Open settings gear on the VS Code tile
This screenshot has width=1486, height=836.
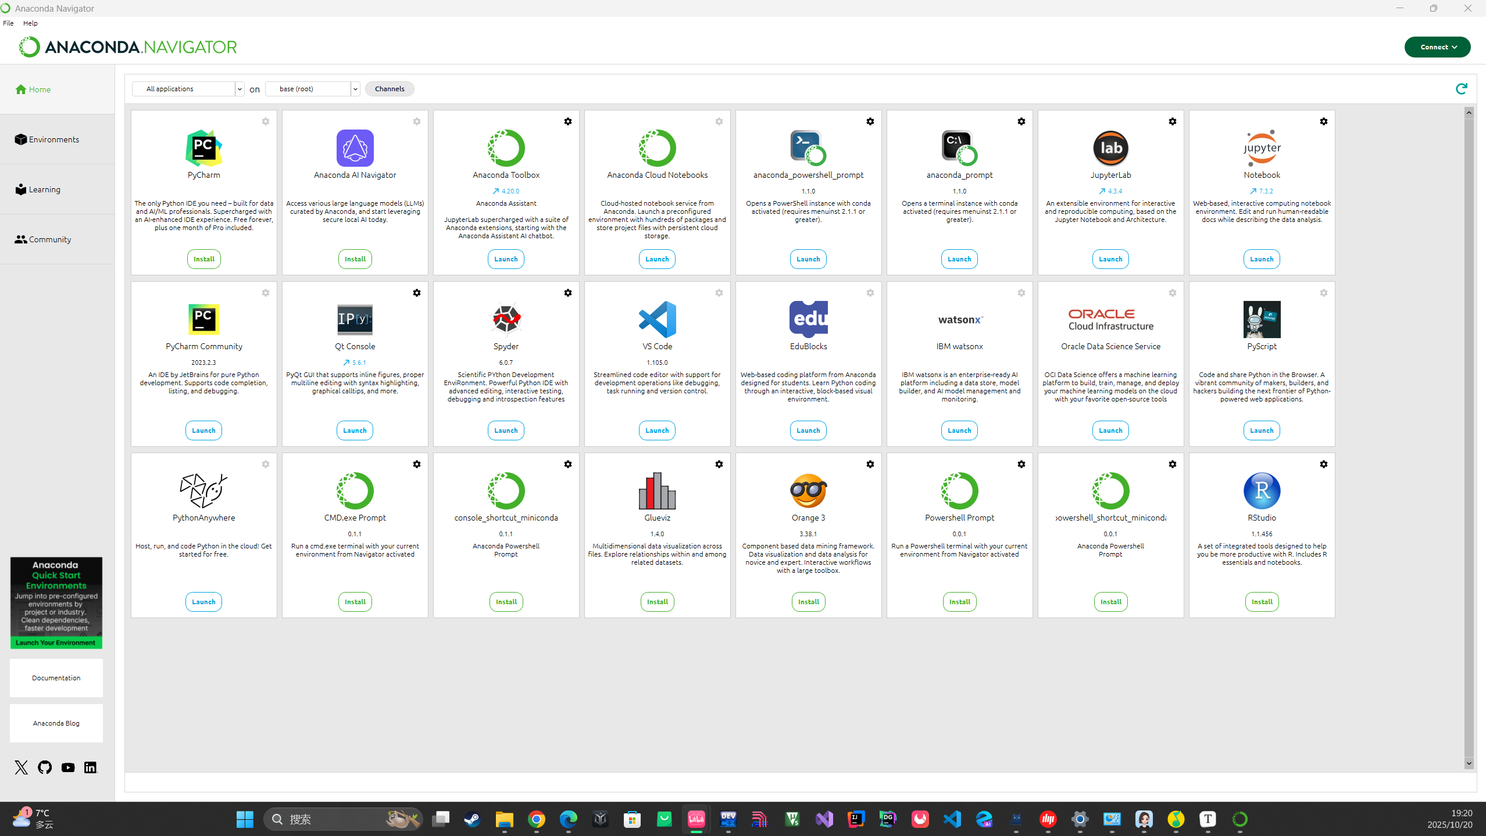(719, 293)
